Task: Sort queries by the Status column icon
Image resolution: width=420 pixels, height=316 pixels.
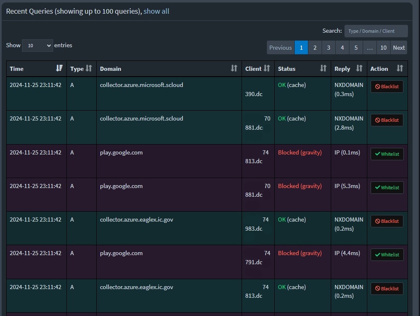Action: (x=323, y=68)
